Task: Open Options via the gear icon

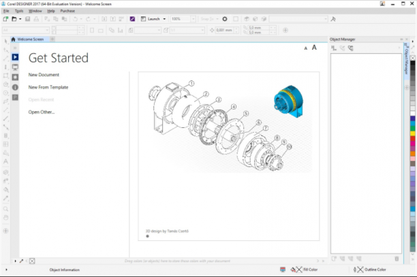Action: (225, 19)
